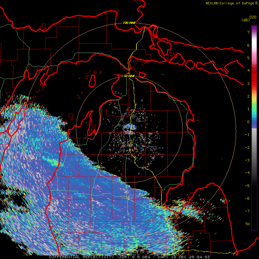Click the -6 value on color scale
This screenshot has height=259, width=259.
click(247, 199)
